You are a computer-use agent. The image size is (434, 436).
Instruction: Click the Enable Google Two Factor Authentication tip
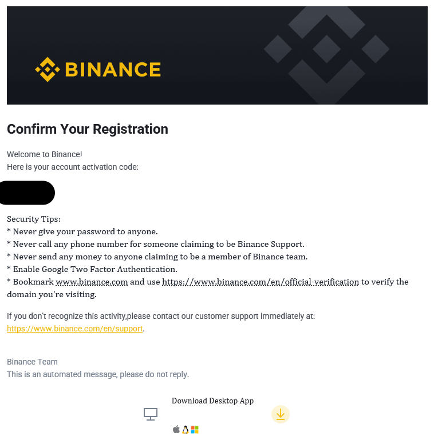tap(92, 269)
